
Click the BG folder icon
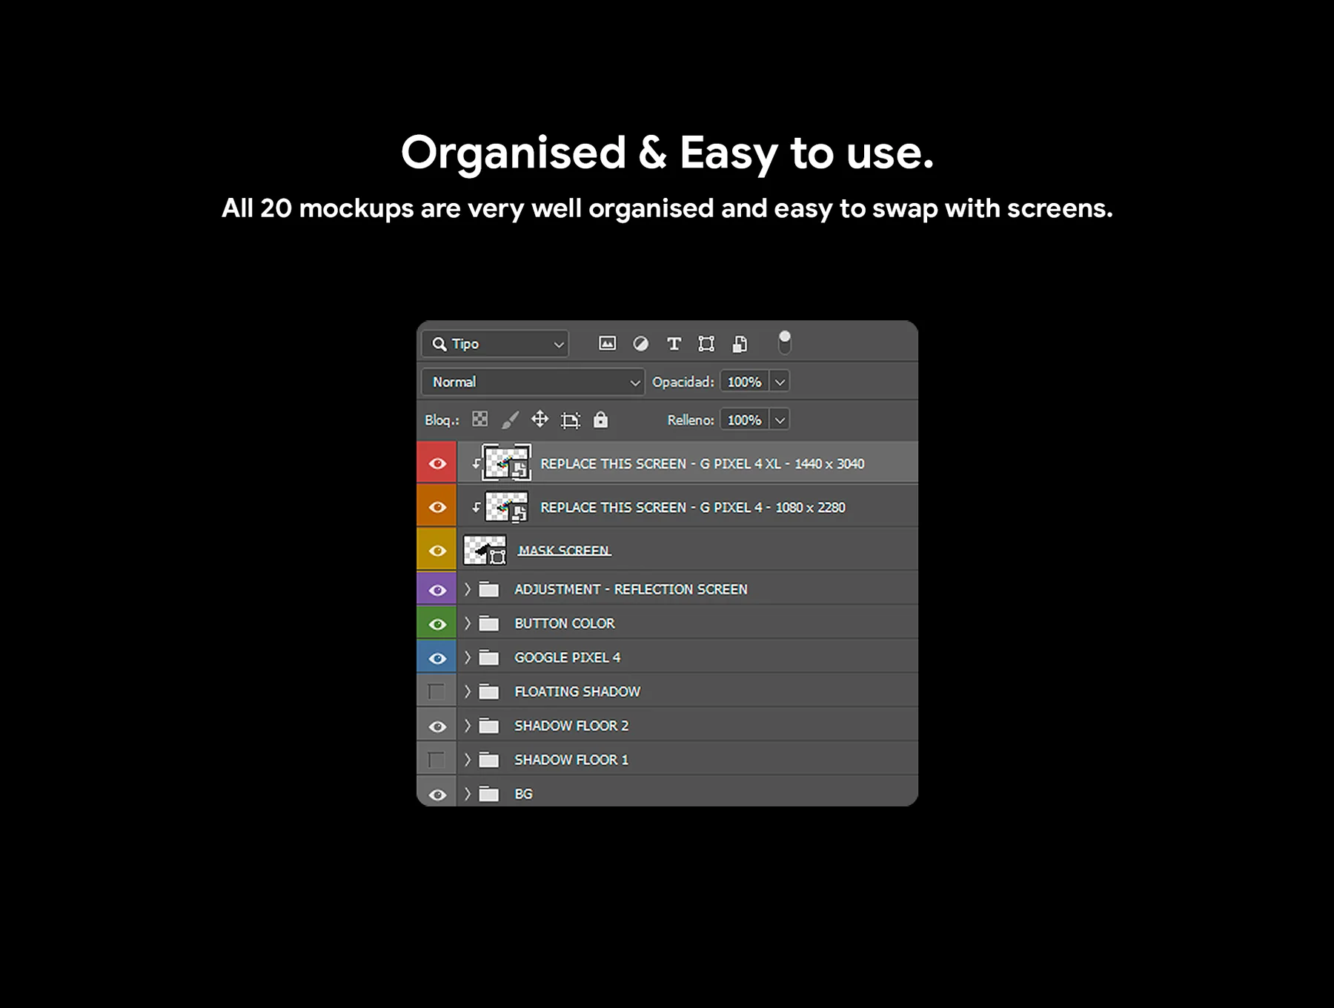[x=489, y=794]
